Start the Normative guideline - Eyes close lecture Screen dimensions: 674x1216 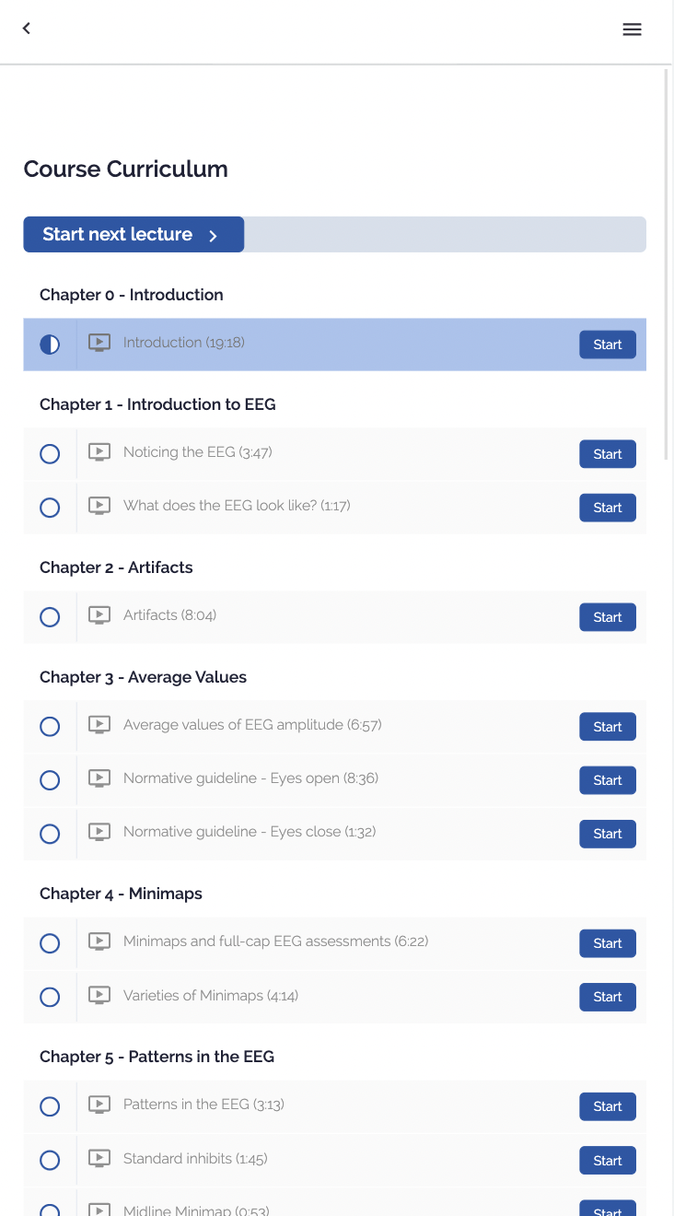(608, 834)
